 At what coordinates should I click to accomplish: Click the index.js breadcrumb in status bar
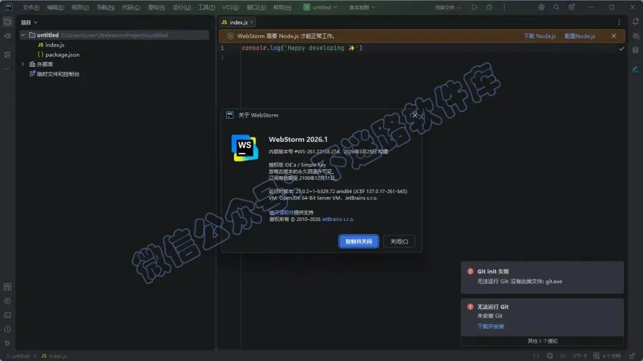coord(54,356)
